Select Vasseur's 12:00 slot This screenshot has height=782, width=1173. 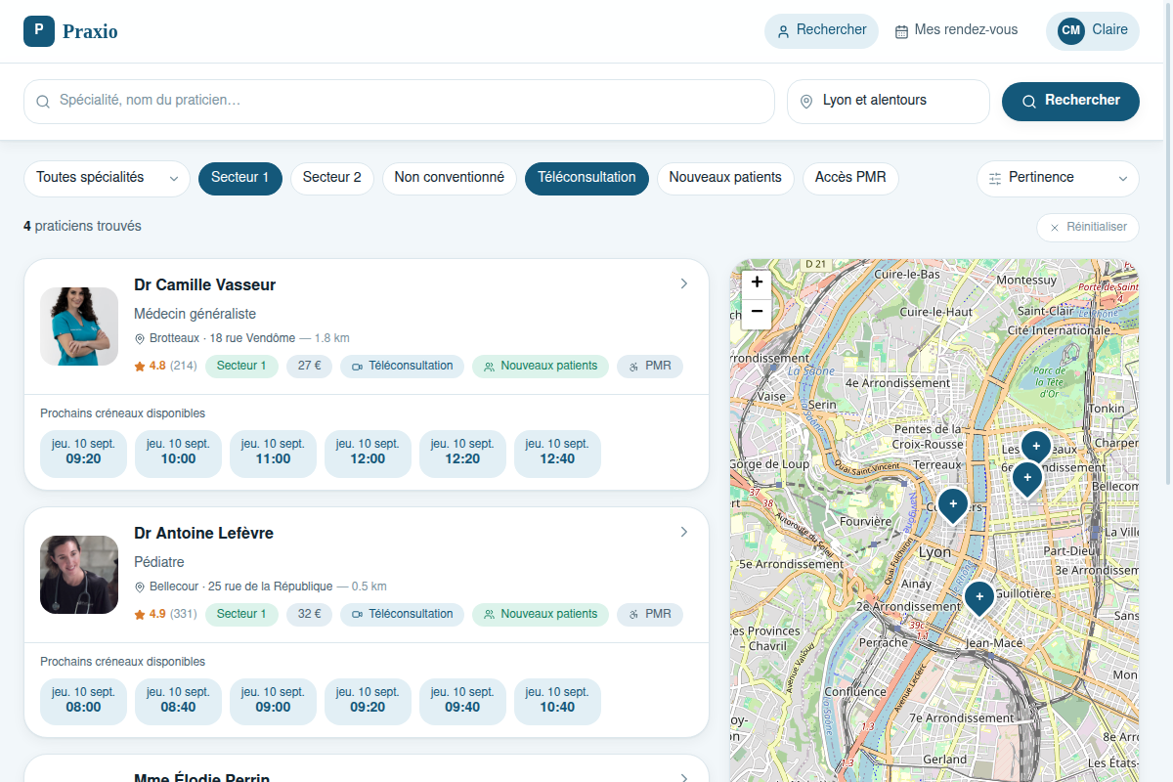click(x=368, y=452)
